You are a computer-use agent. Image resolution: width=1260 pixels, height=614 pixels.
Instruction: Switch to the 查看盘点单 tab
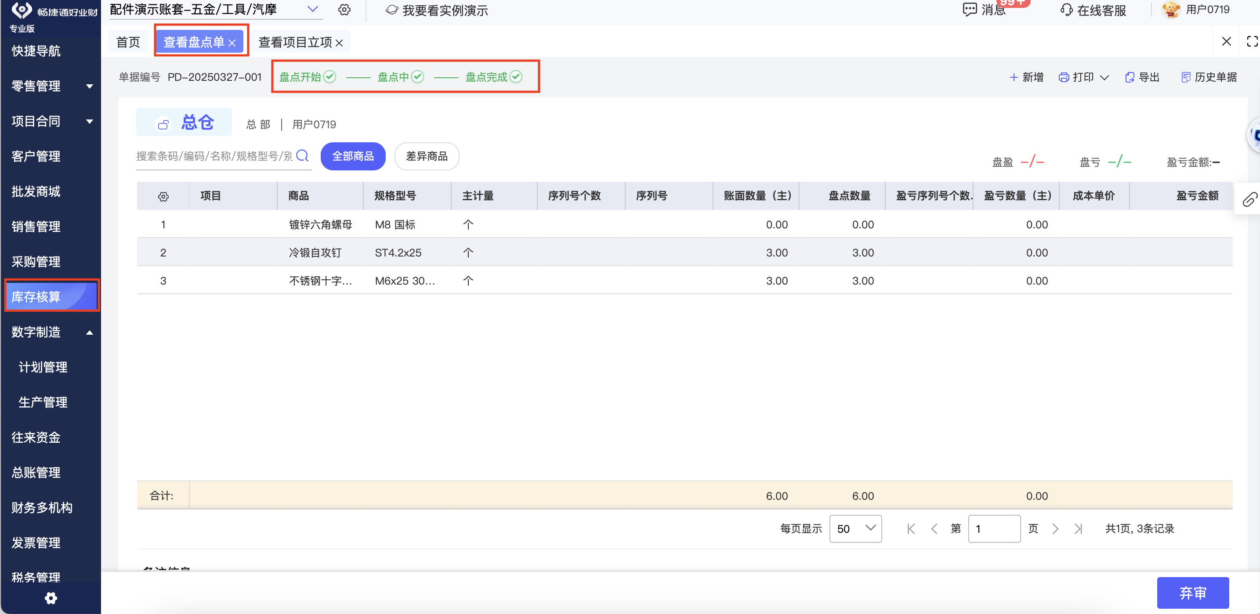(x=194, y=43)
